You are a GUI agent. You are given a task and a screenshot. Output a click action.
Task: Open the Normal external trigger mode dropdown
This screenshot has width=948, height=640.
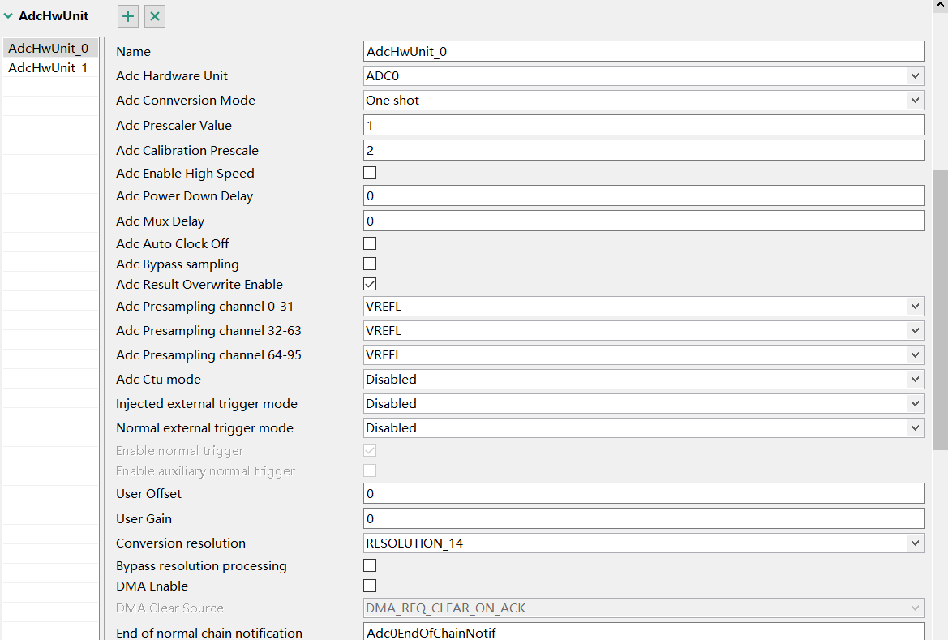click(915, 427)
